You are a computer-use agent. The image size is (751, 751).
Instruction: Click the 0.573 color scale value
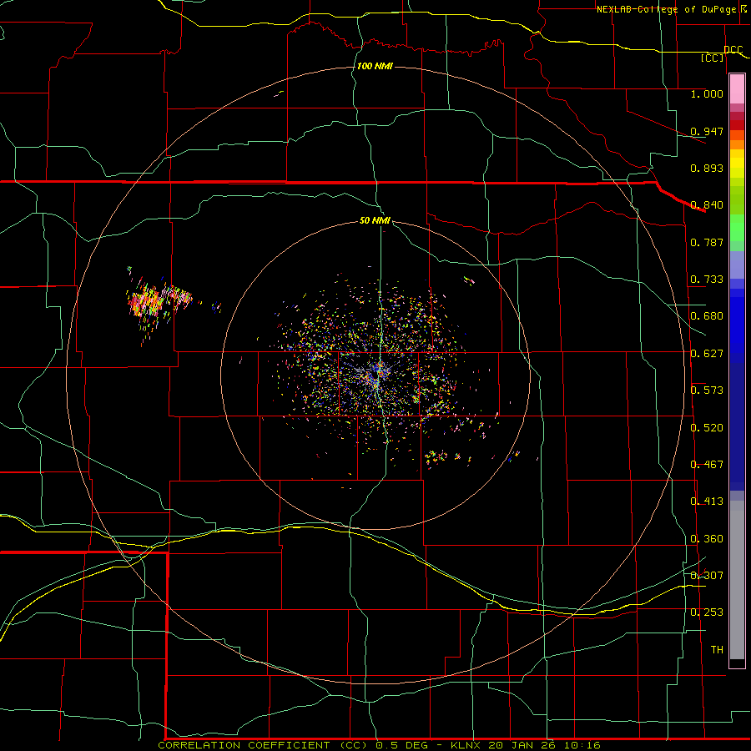coord(707,391)
